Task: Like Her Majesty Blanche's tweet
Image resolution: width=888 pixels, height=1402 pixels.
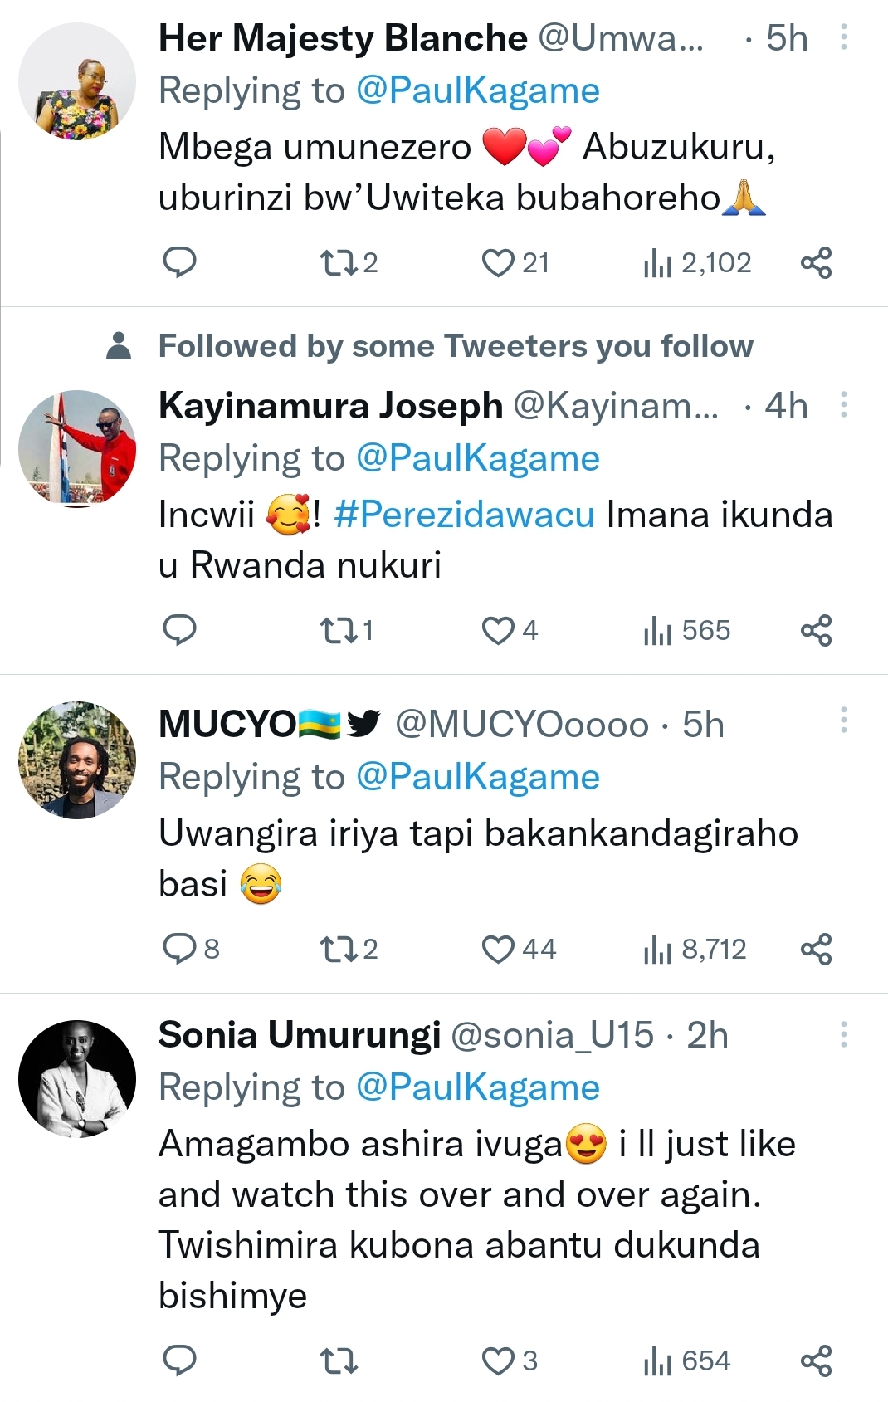Action: 498,262
